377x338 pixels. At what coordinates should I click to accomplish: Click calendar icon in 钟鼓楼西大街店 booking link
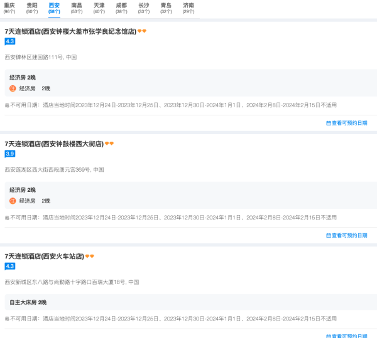[x=329, y=236]
